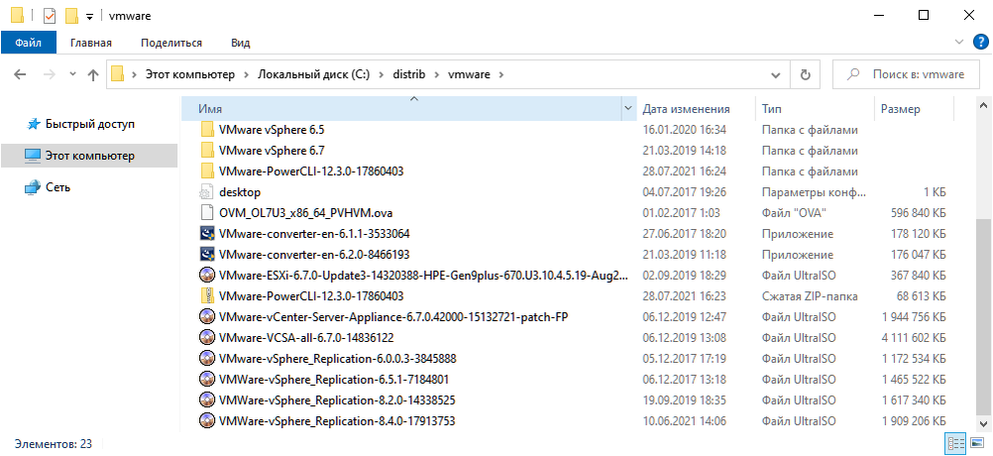This screenshot has height=456, width=993.
Task: Click the Поиск в: vmware search box
Action: click(x=908, y=74)
